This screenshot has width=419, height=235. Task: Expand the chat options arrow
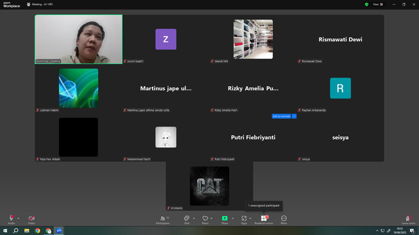pos(194,218)
